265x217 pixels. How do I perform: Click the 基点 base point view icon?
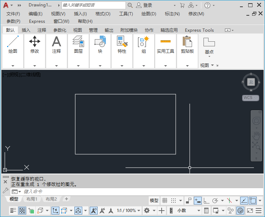209,42
